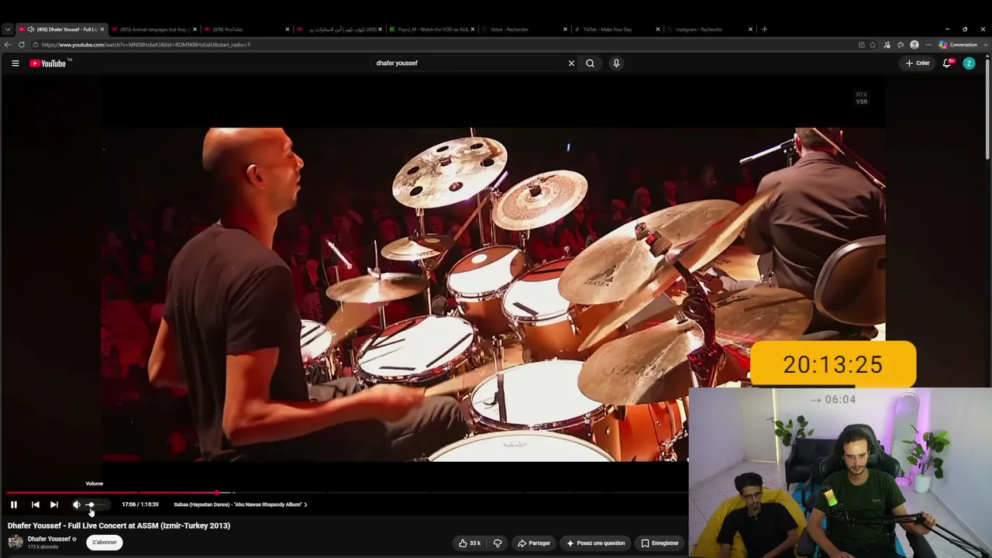Image resolution: width=992 pixels, height=558 pixels.
Task: Expand the 'Sabaa (Hayastan Dance)' chapter list
Action: (x=240, y=505)
